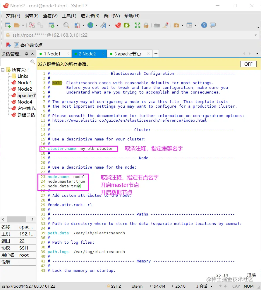Open dropdown beside globe encoding icon
Screen dimensions: 261x290
pos(96,25)
